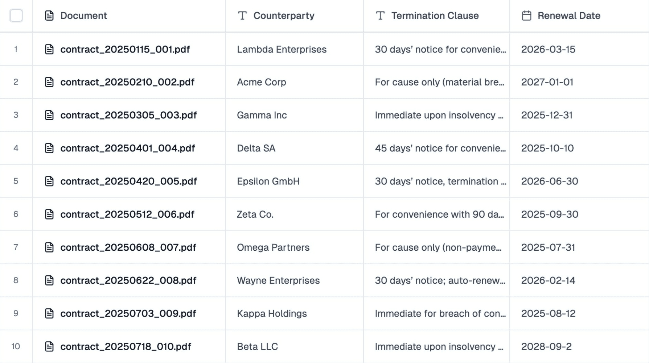The width and height of the screenshot is (649, 363).
Task: Click the text-type icon beside Counterparty header
Action: click(242, 16)
